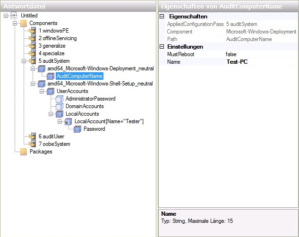Image resolution: width=299 pixels, height=237 pixels.
Task: Click the MustReboot value false
Action: 261,54
